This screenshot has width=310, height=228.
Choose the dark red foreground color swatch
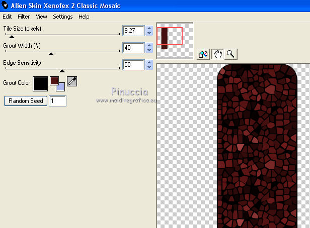tap(54, 81)
